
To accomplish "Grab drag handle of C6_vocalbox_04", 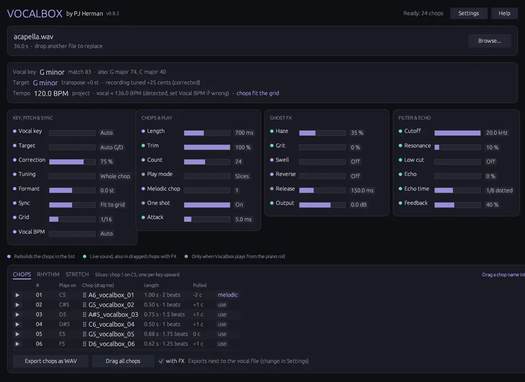I will [85, 324].
